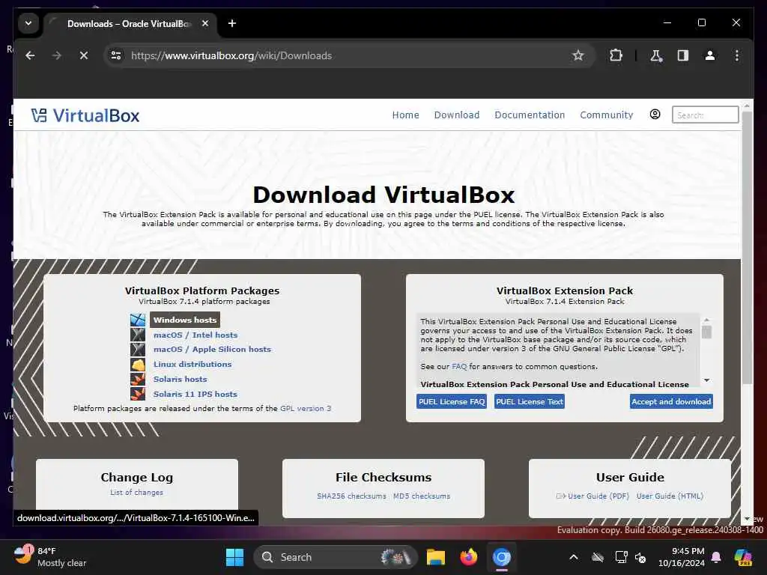767x575 pixels.
Task: Open the Chrome Labs flask icon
Action: (656, 55)
